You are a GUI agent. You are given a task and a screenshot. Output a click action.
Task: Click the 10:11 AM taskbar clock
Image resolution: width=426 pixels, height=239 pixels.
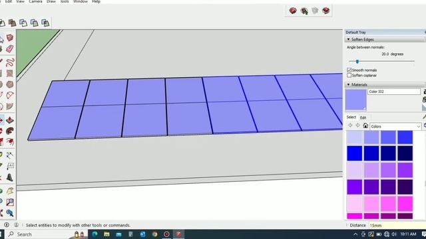[x=408, y=234]
